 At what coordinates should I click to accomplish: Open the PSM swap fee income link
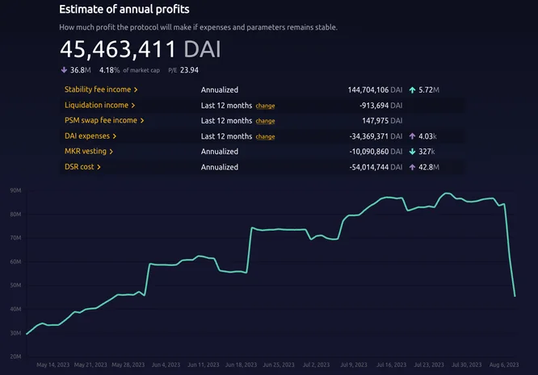pos(104,120)
